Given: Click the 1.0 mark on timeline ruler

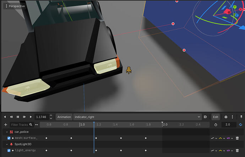Looking at the screenshot, I should pos(82,125).
